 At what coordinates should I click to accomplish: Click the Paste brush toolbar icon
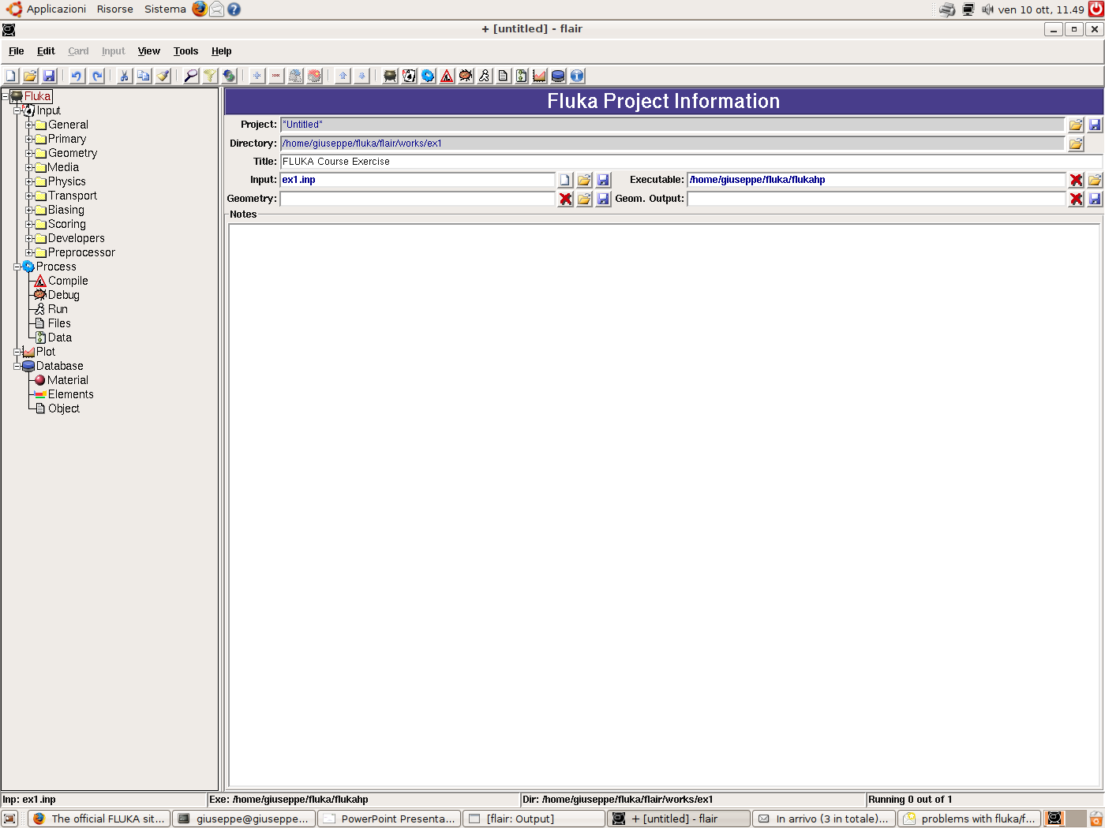(163, 76)
